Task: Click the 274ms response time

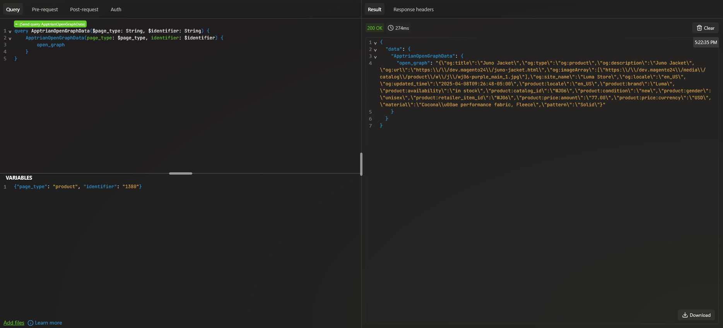Action: tap(402, 28)
